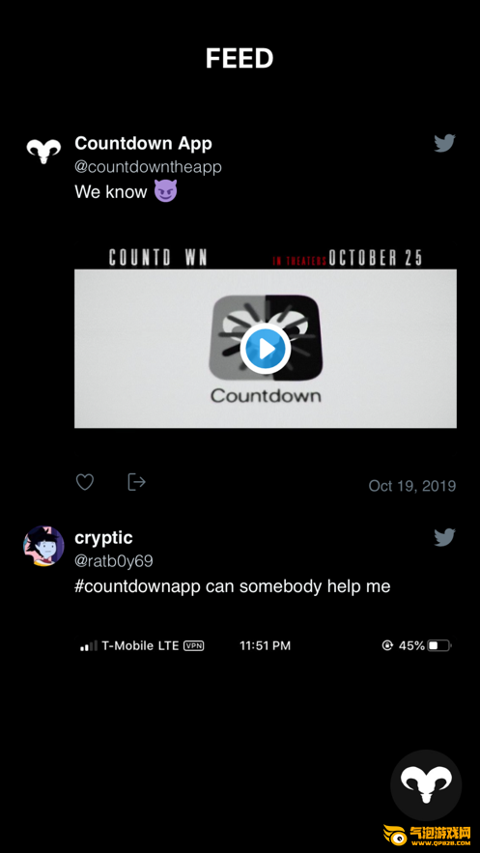Open Twitter bird icon on Countdown App post
The height and width of the screenshot is (853, 480).
click(444, 143)
